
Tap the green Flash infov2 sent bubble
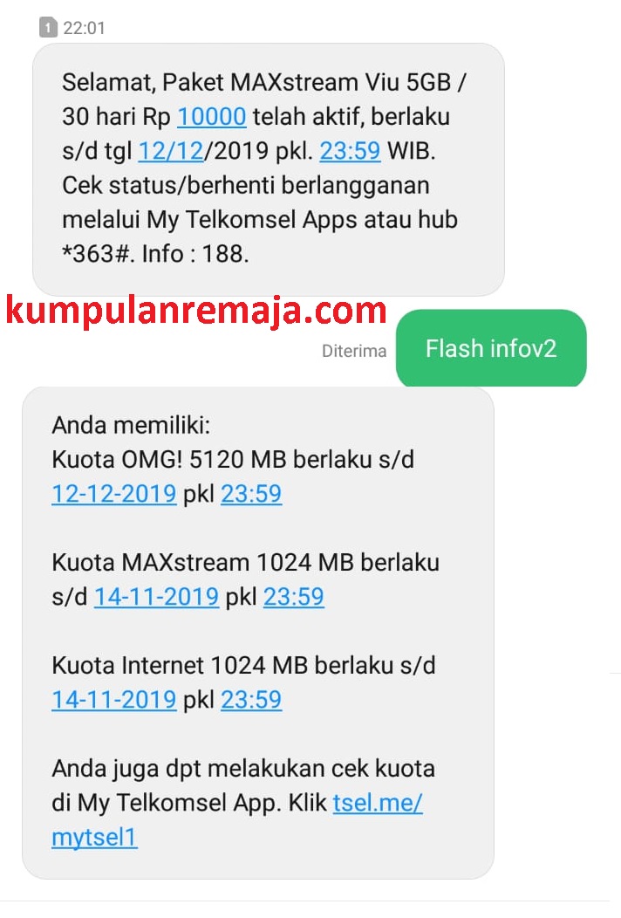pos(491,348)
